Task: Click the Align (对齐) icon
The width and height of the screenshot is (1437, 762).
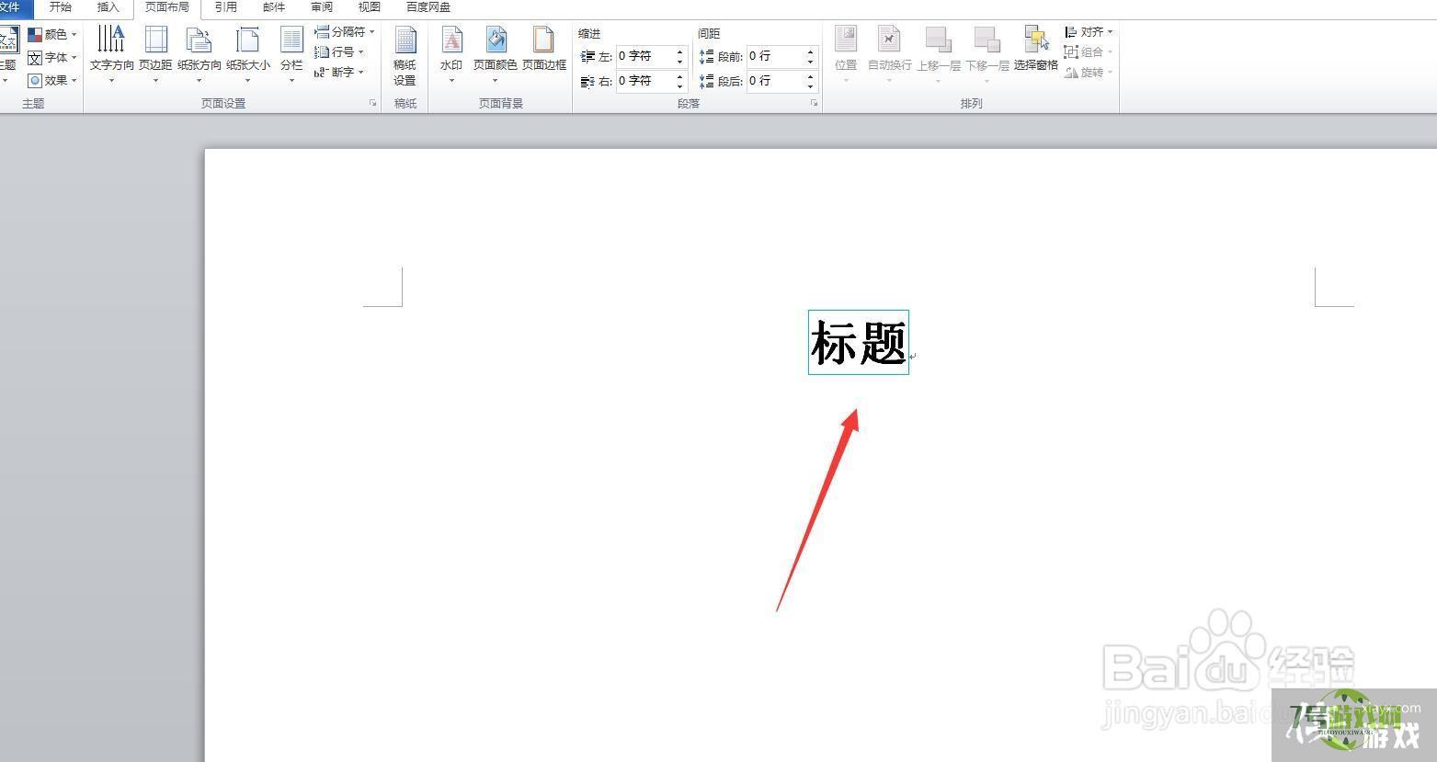Action: point(1071,32)
